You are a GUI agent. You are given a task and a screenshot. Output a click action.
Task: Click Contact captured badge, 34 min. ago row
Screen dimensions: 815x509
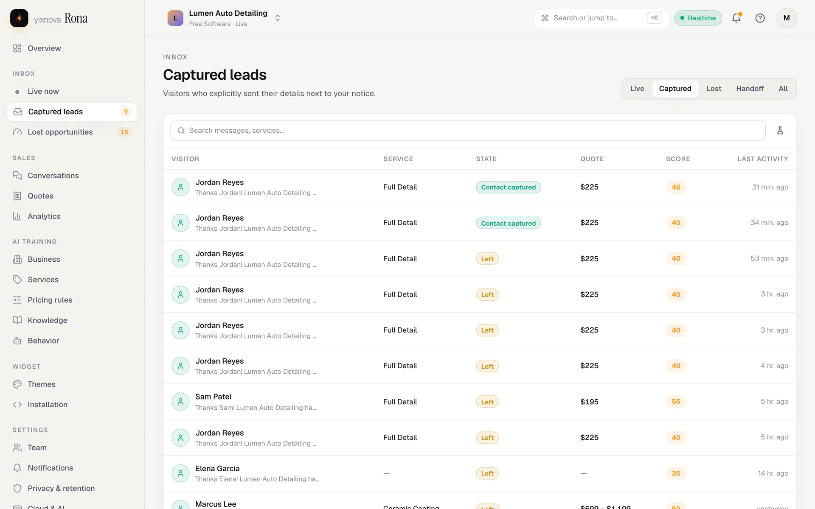(x=508, y=223)
